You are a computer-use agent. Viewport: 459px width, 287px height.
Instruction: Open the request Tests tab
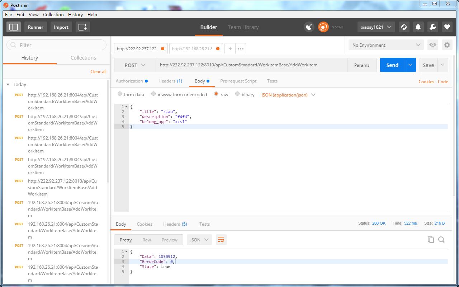click(x=272, y=81)
